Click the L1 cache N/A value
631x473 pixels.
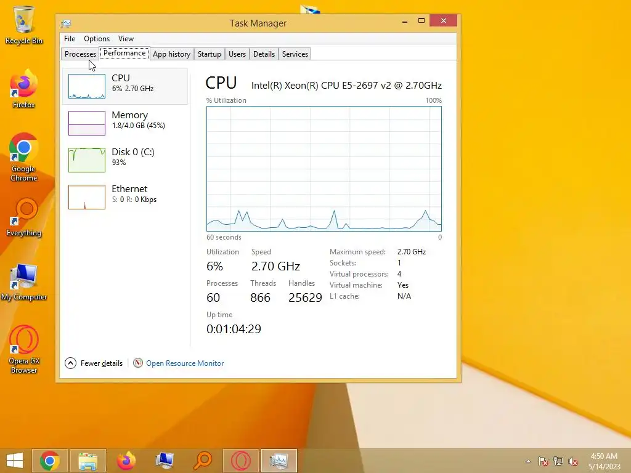coord(404,296)
